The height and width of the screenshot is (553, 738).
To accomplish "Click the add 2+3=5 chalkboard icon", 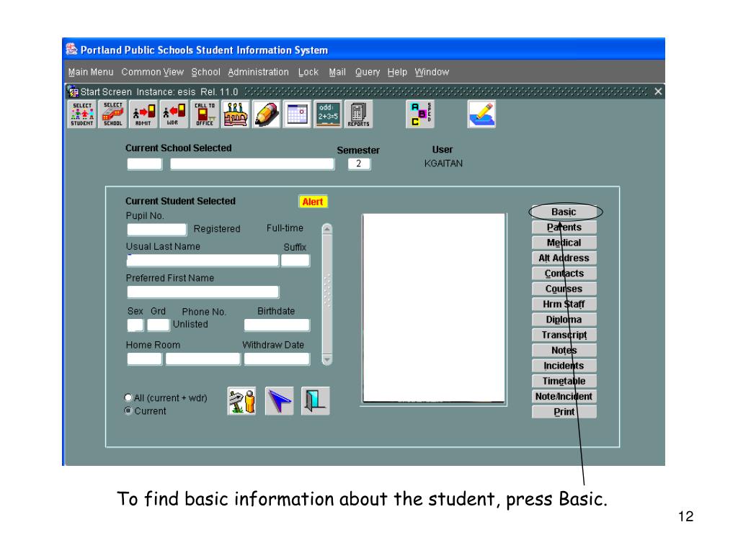I will pos(328,114).
